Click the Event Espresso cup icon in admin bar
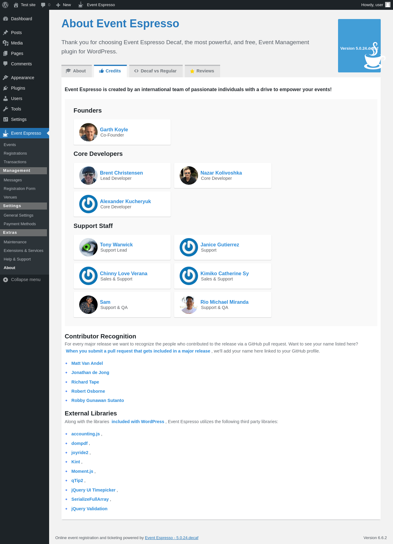Screen dimensions: 393x544 coord(81,5)
